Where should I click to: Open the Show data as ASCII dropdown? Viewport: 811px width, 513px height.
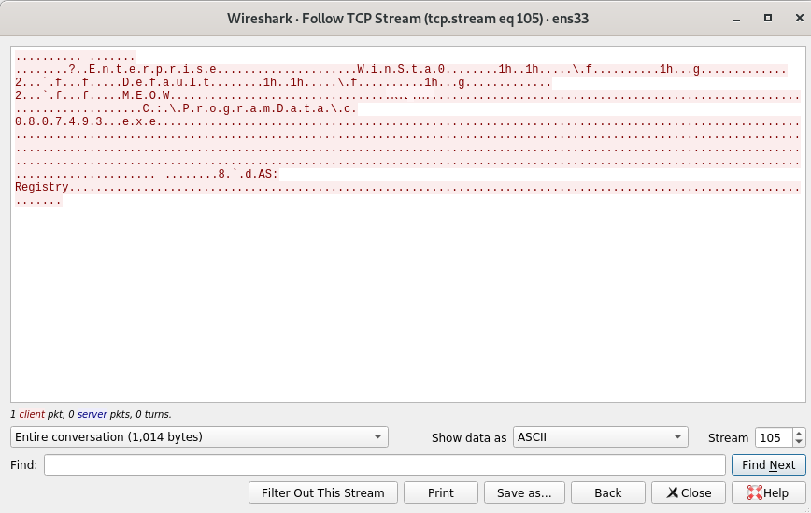601,437
